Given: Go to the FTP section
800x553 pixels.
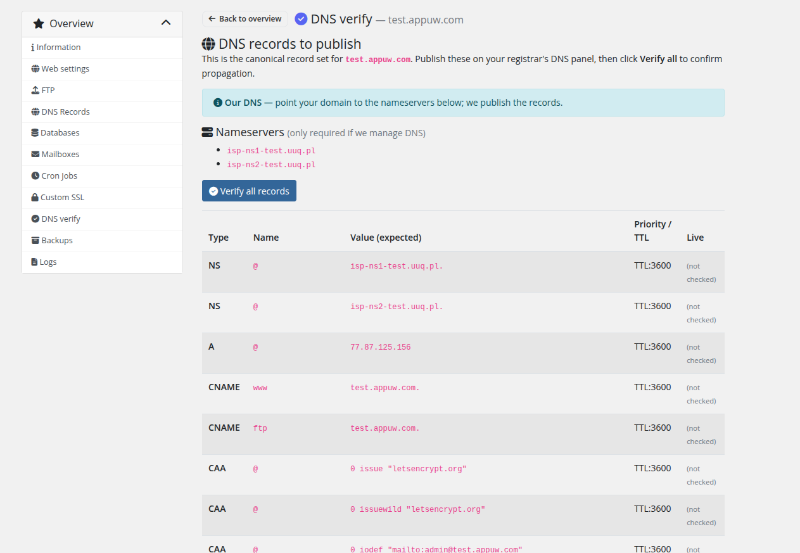Looking at the screenshot, I should click(102, 91).
